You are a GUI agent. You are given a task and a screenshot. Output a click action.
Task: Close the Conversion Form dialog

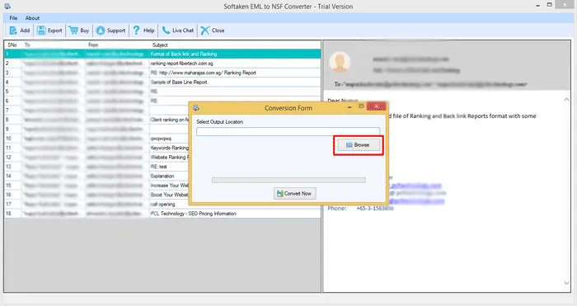coord(377,106)
